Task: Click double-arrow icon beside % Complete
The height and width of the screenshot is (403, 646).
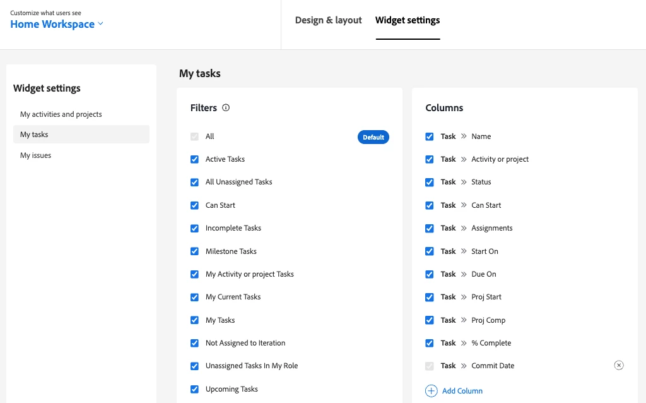Action: pyautogui.click(x=464, y=343)
